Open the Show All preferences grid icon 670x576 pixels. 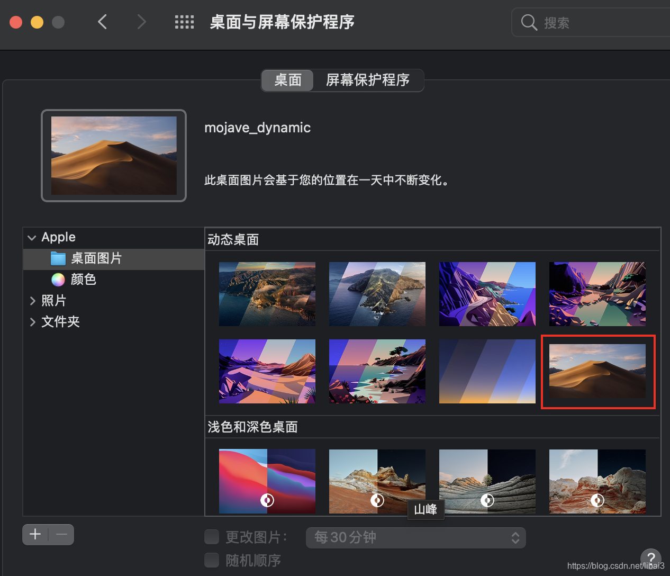tap(184, 22)
